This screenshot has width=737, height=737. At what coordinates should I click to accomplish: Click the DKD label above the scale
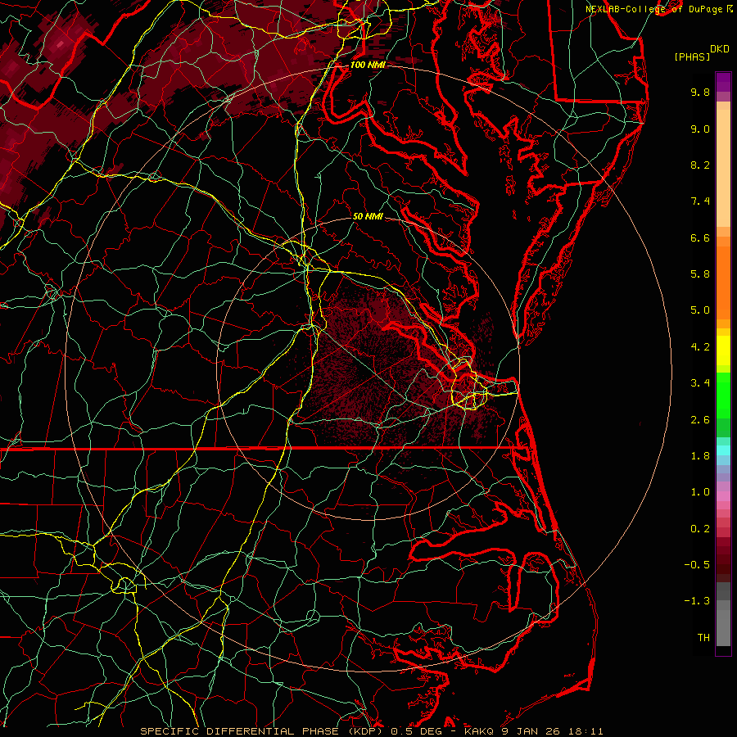point(719,49)
